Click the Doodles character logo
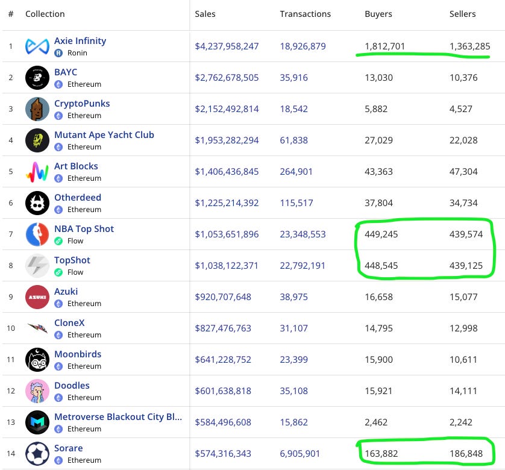The height and width of the screenshot is (470, 505). [37, 390]
